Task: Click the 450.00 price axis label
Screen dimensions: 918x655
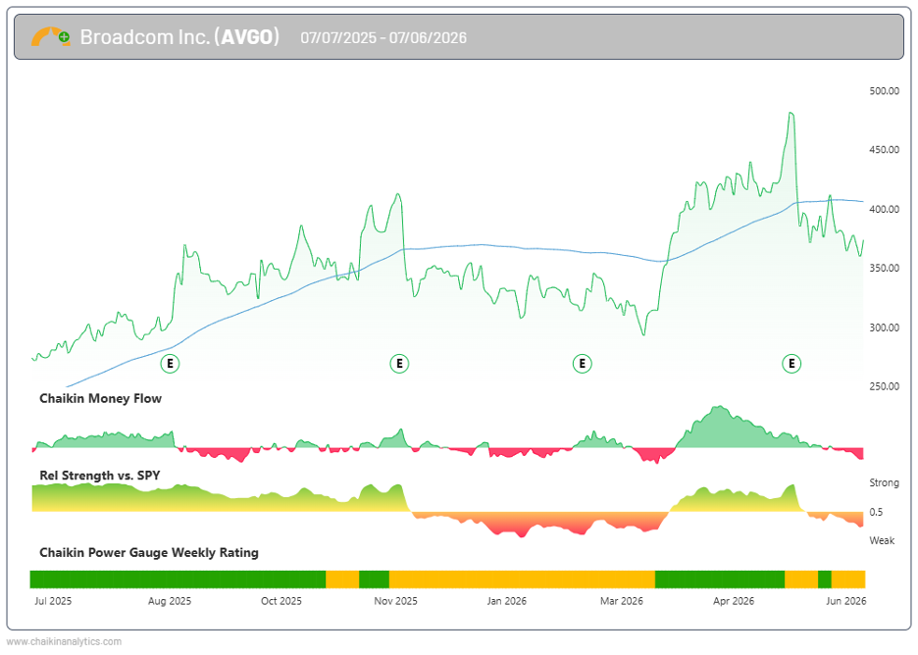Action: [884, 150]
